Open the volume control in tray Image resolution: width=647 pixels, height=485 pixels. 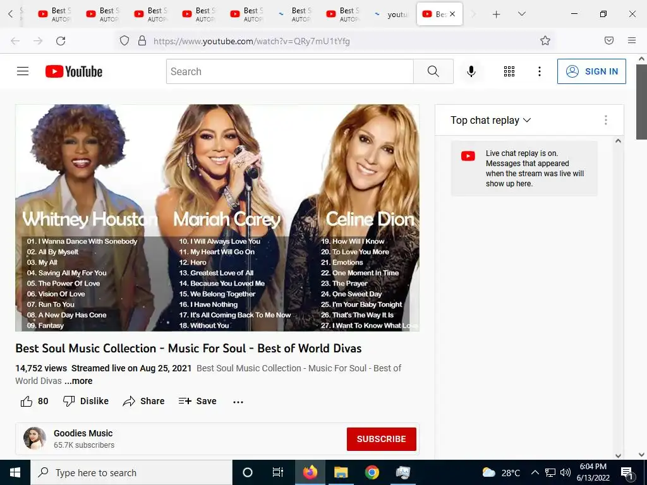click(565, 472)
